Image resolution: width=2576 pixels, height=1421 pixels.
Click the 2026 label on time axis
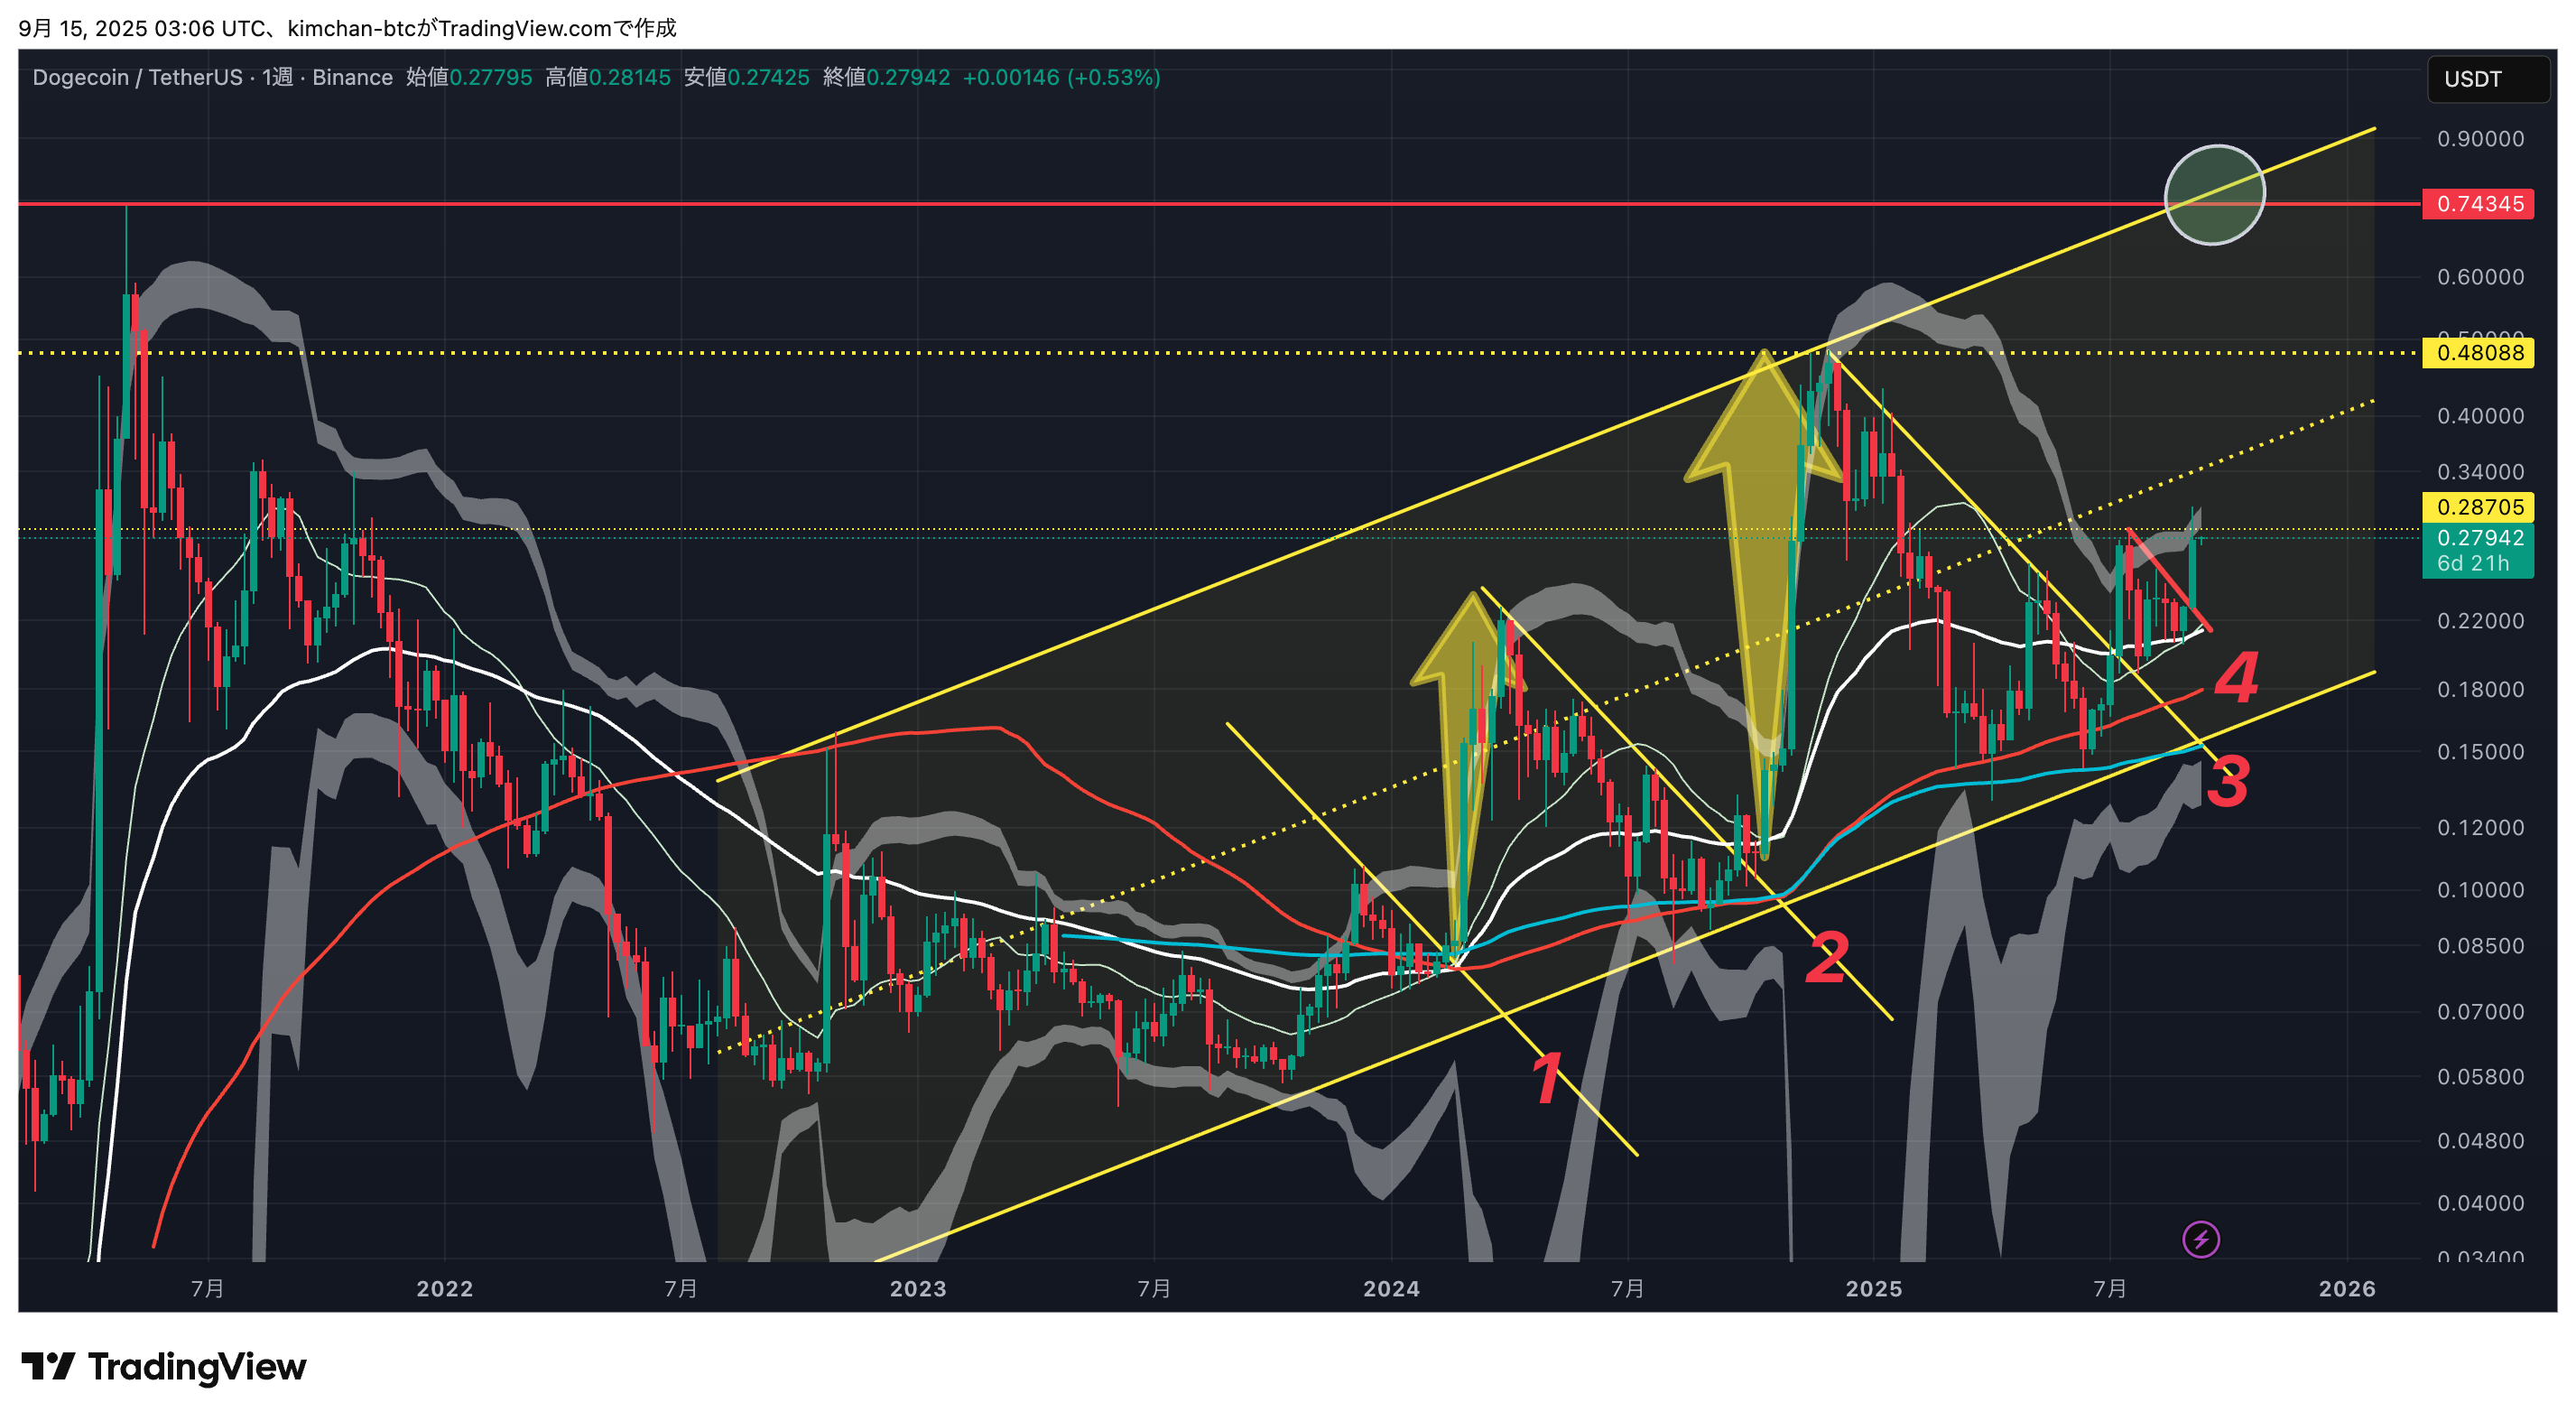click(2347, 1289)
